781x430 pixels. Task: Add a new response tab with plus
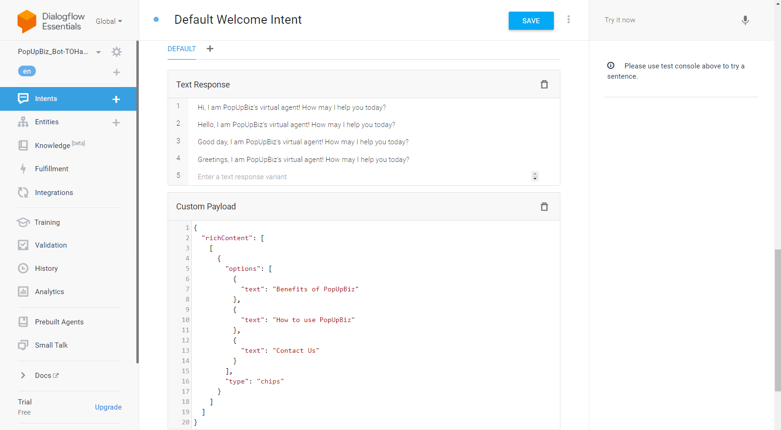click(210, 49)
